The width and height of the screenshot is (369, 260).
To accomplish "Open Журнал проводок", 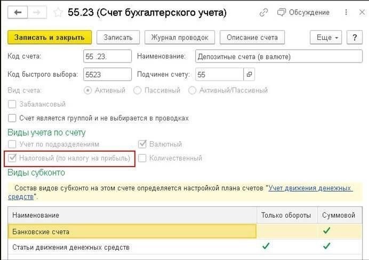I will pyautogui.click(x=180, y=37).
